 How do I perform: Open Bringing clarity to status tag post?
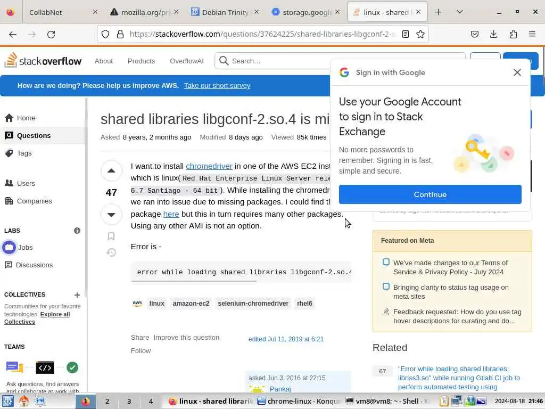(451, 292)
